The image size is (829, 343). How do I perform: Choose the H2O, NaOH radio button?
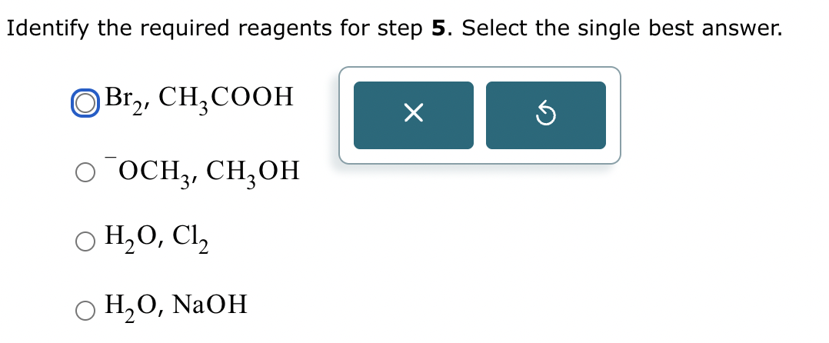point(85,311)
